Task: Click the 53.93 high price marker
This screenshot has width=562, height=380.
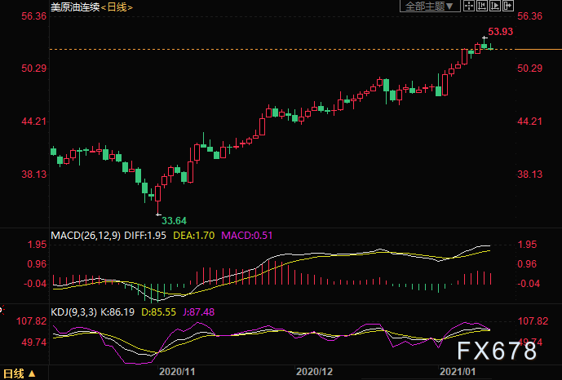Action: tap(500, 32)
